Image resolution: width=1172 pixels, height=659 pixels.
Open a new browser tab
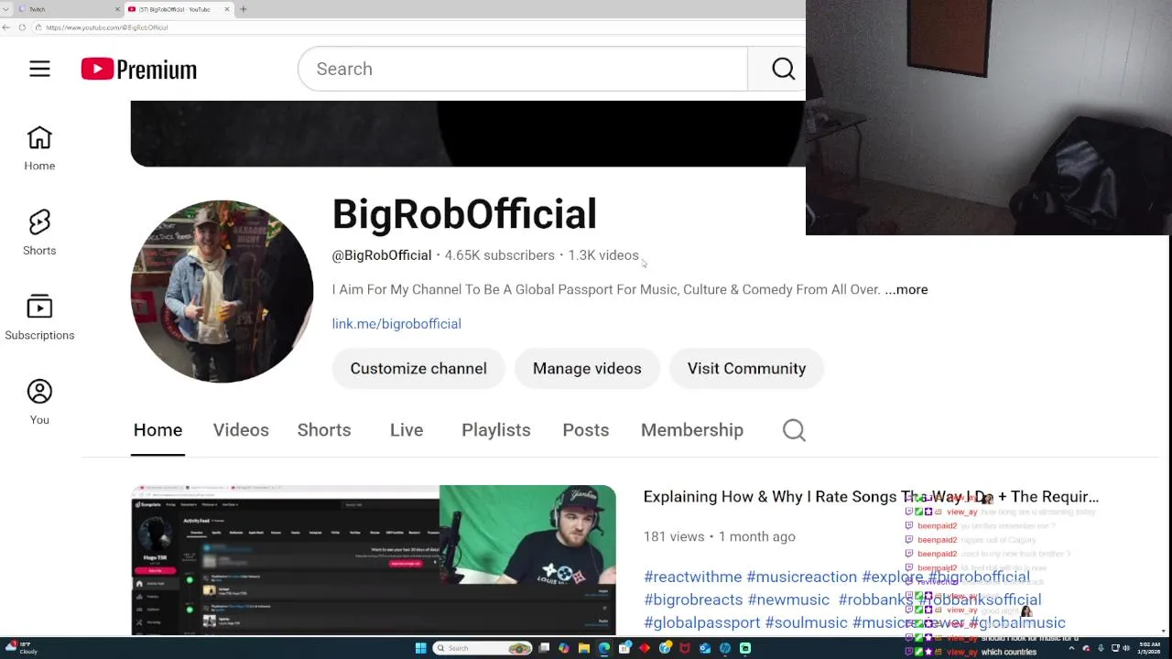coord(243,9)
